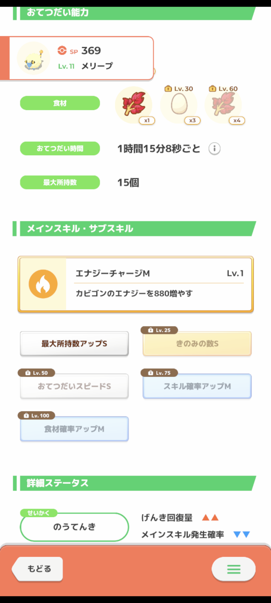
Task: Select the first leaf ingredient icon
Action: [x=134, y=105]
